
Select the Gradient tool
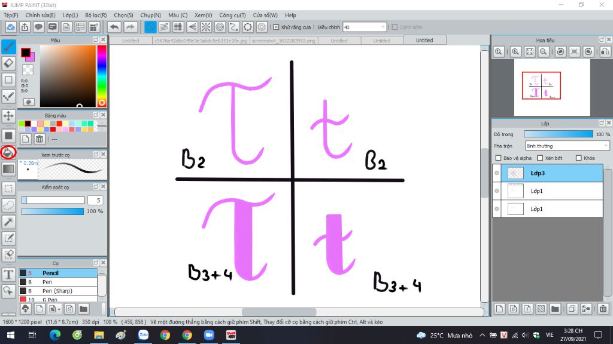pos(8,169)
